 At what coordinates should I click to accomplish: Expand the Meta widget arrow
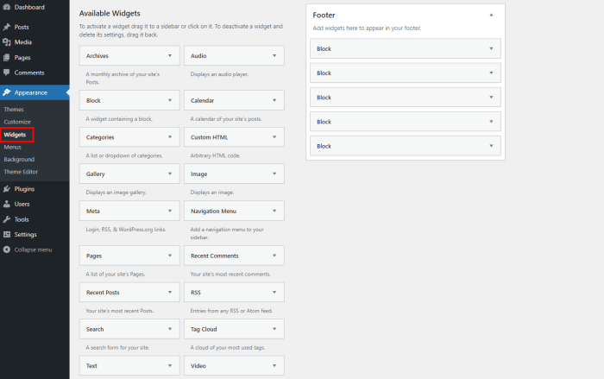[170, 211]
